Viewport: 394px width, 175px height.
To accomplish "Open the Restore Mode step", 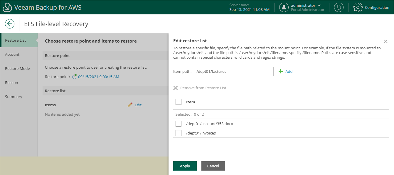I will (19, 68).
